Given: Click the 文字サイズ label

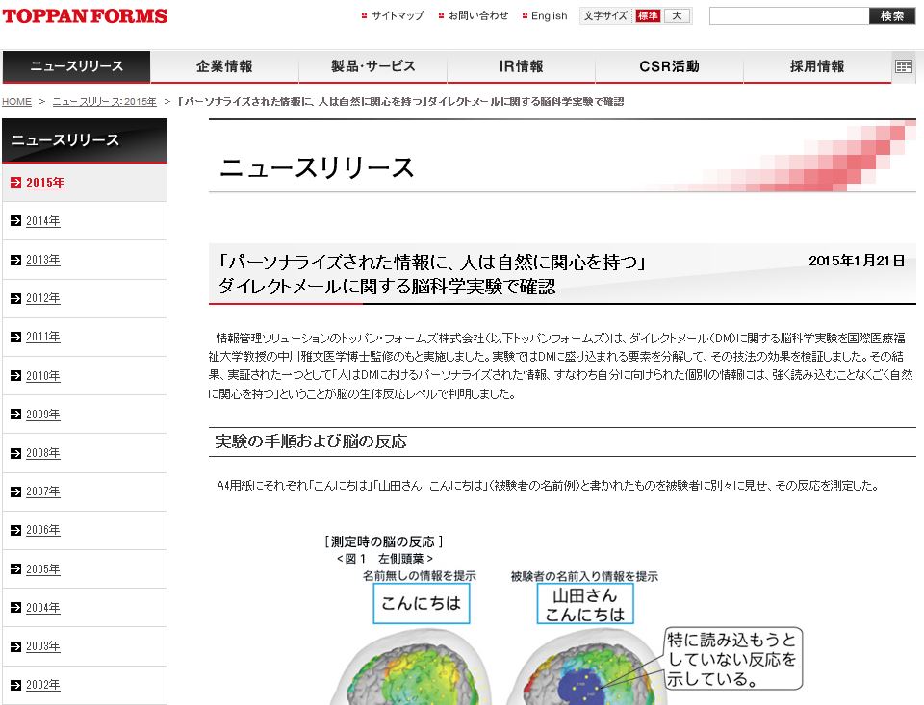Looking at the screenshot, I should 605,16.
